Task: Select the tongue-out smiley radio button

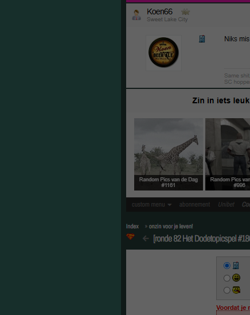Action: (227, 290)
